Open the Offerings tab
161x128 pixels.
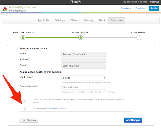[x=60, y=20]
